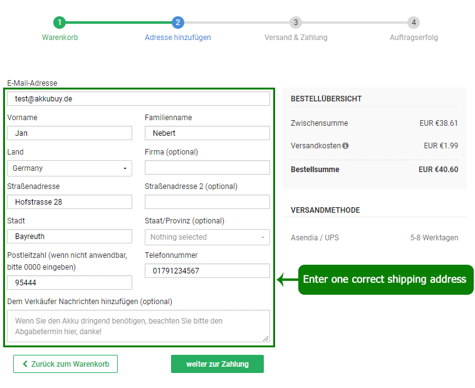Click into the Vorname field
475x388 pixels.
70,133
